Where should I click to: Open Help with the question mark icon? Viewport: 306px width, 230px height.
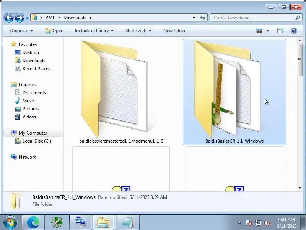point(294,31)
